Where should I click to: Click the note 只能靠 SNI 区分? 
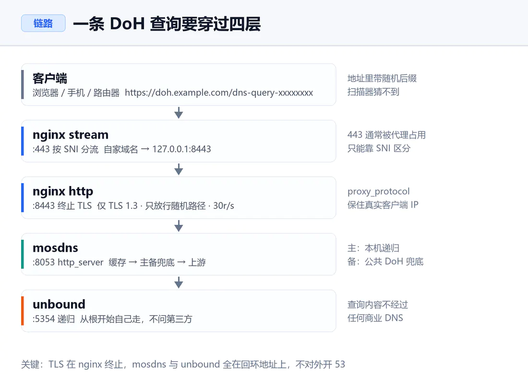click(379, 148)
